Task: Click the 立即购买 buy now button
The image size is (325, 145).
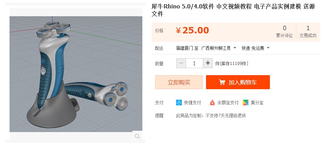Action: (179, 82)
